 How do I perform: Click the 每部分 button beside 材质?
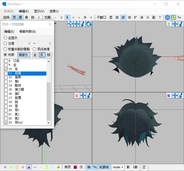click(24, 55)
